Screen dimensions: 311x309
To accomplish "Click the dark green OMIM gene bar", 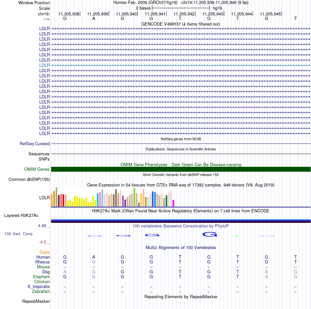I will (x=181, y=169).
